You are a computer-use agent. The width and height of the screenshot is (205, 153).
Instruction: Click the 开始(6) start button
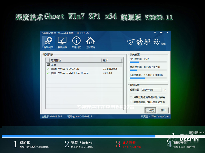tap(150, 110)
